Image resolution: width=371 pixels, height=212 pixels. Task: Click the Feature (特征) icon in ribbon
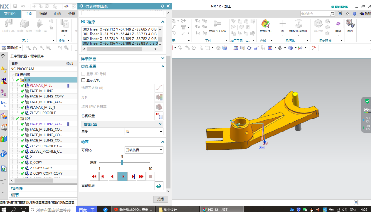click(351, 24)
